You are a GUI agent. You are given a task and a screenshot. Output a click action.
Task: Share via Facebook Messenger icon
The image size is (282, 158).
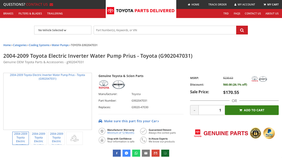tap(127, 153)
